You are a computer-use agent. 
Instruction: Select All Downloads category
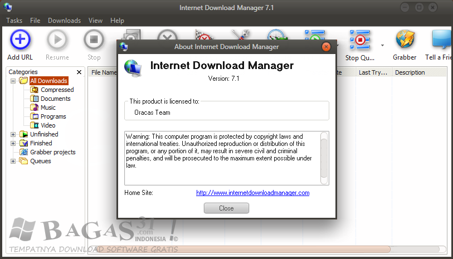point(49,81)
